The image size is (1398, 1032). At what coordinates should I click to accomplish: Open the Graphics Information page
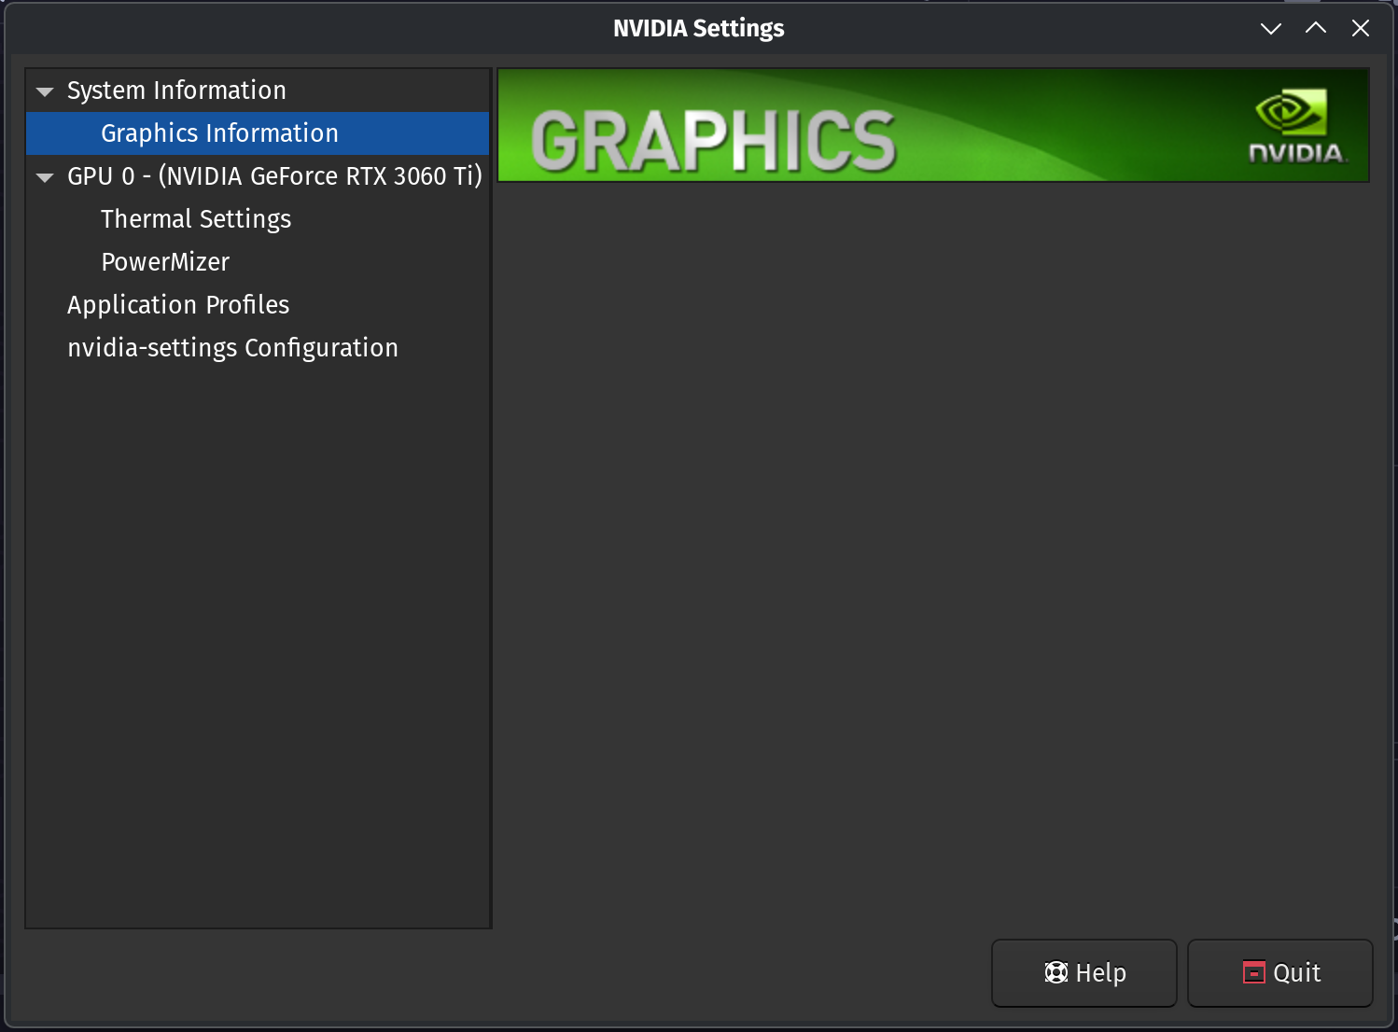tap(219, 133)
